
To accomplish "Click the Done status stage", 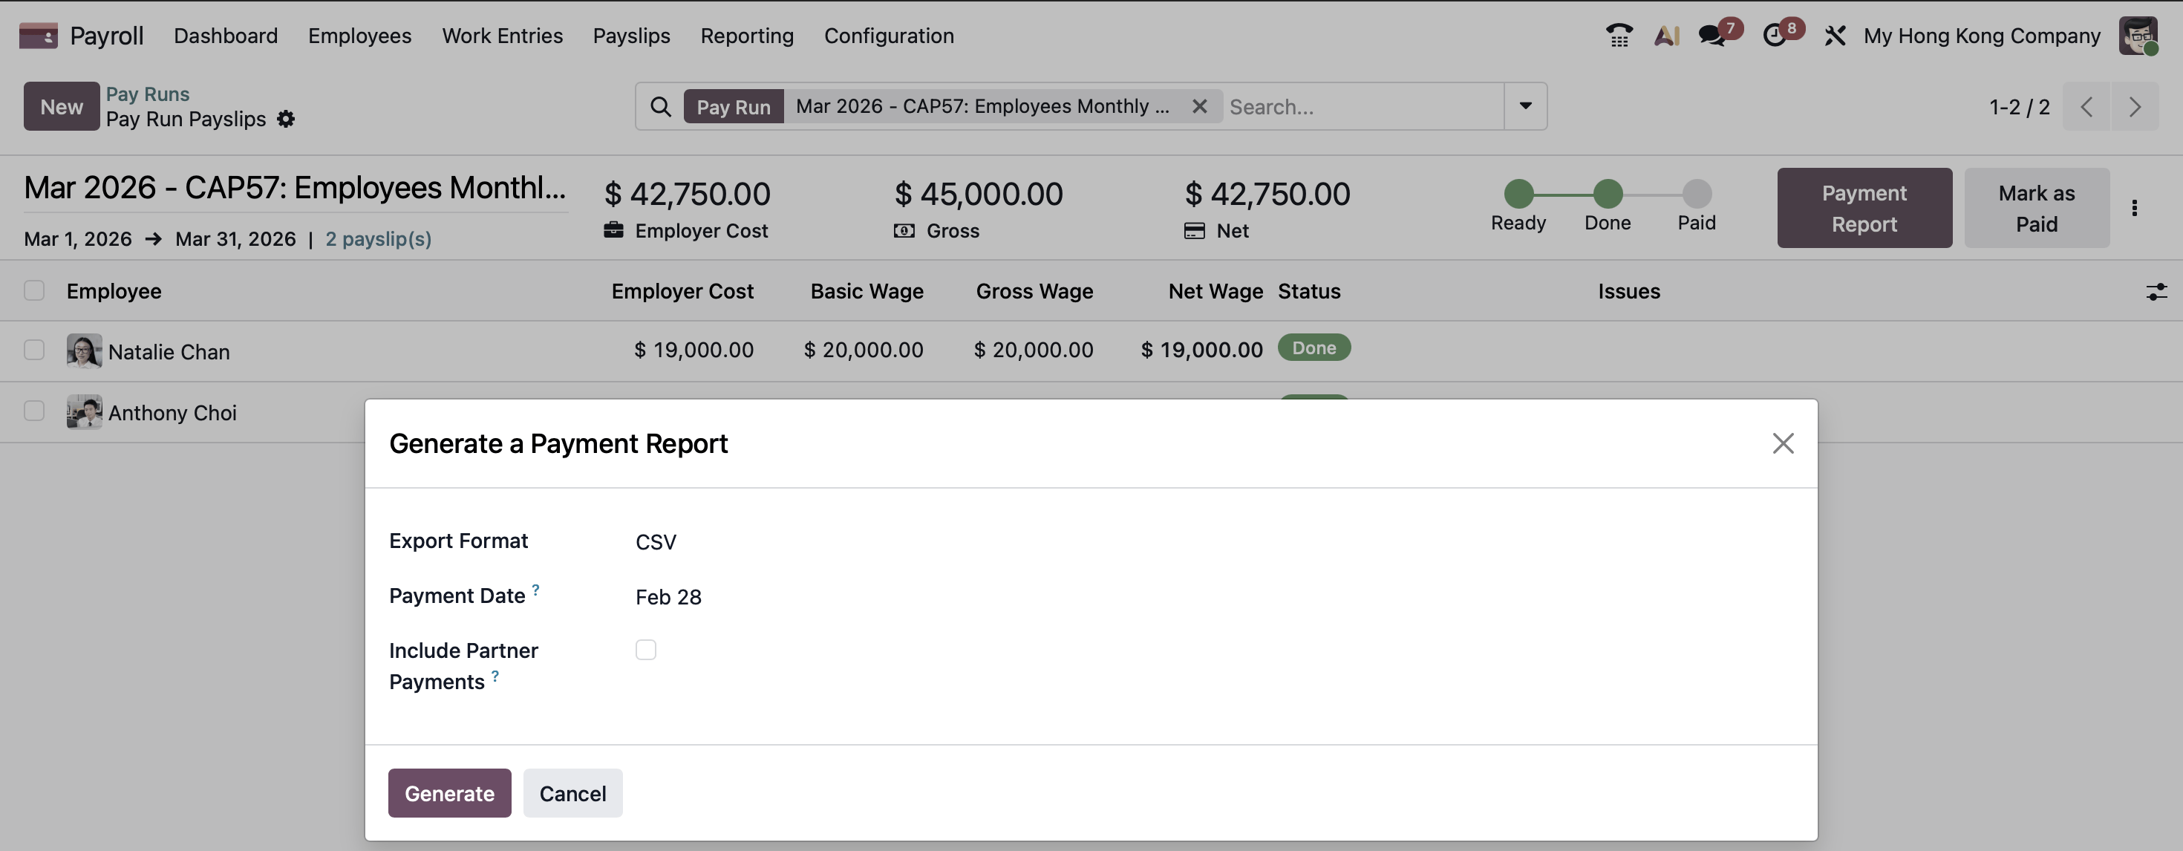I will pos(1608,204).
